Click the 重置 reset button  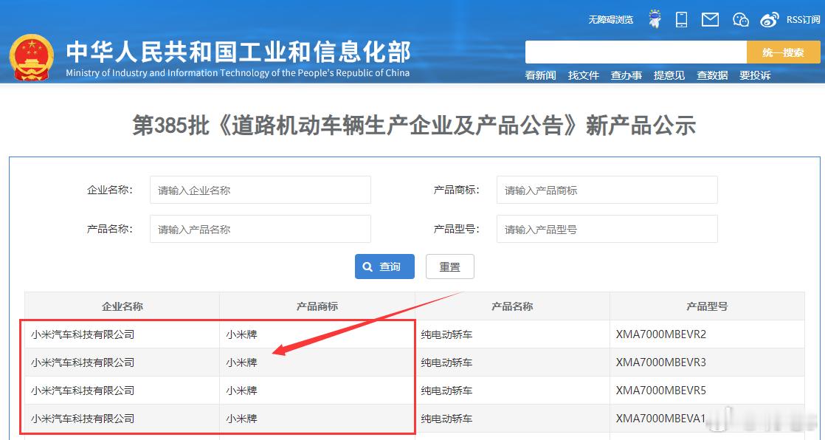(450, 267)
